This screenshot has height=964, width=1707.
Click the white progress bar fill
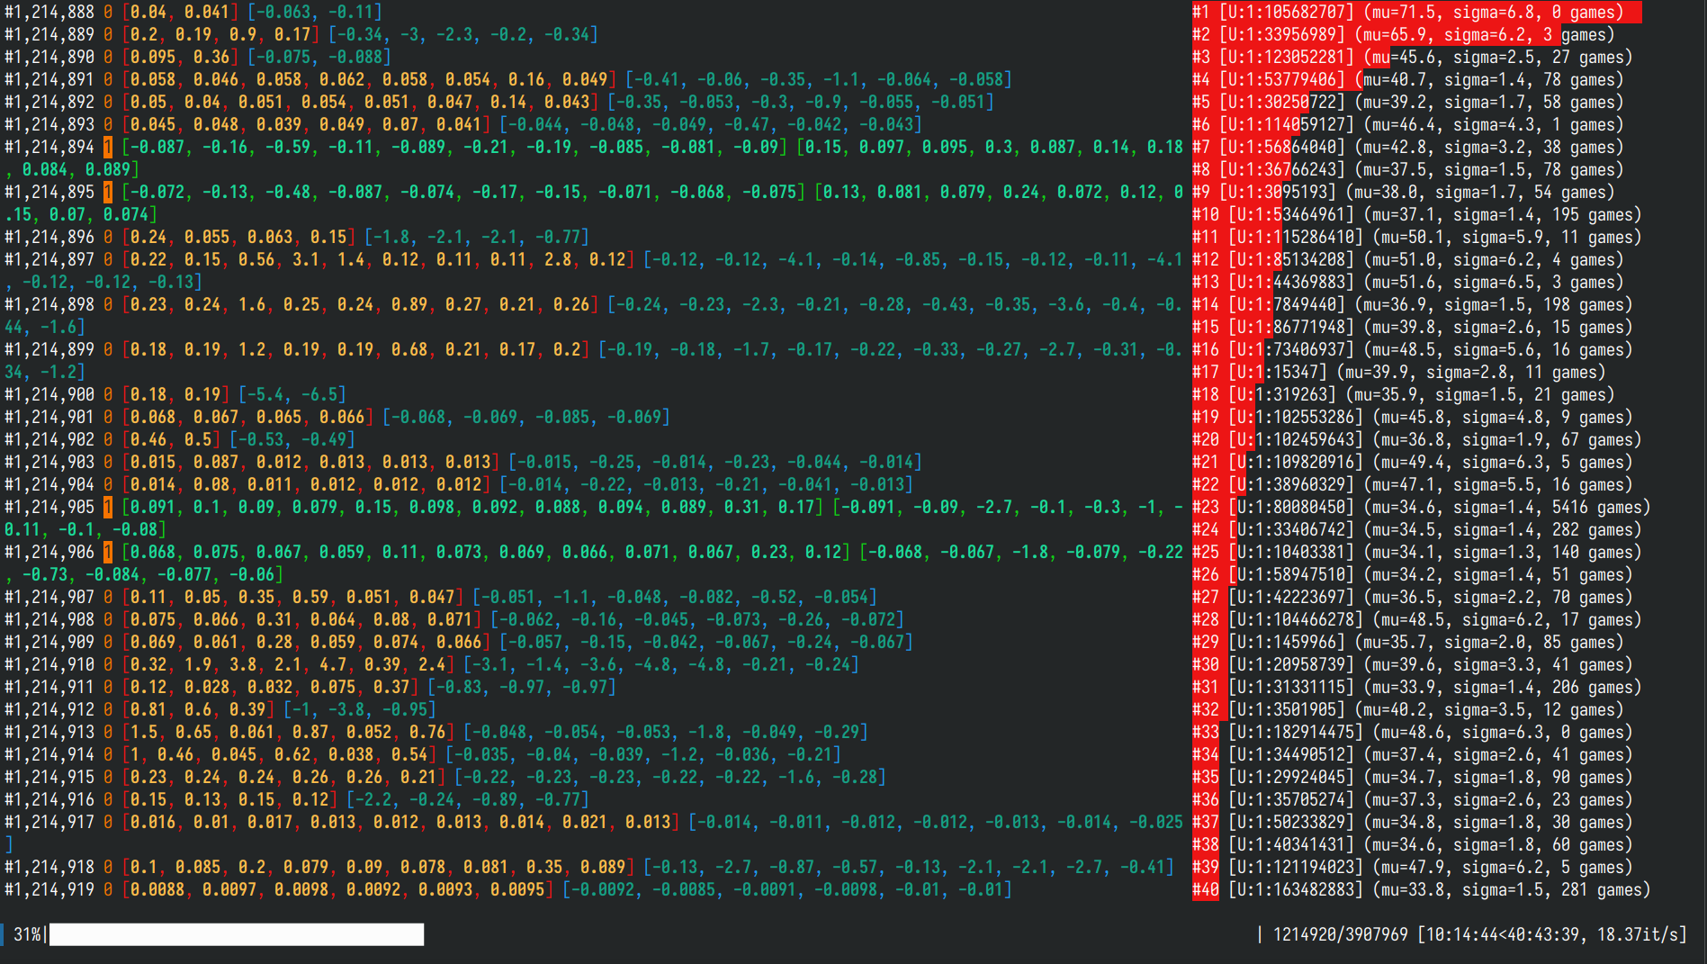pyautogui.click(x=236, y=934)
